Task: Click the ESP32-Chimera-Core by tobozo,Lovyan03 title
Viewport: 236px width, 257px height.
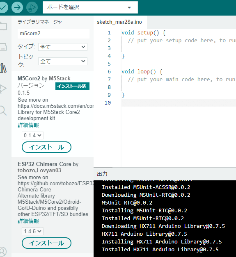Action: (x=48, y=167)
